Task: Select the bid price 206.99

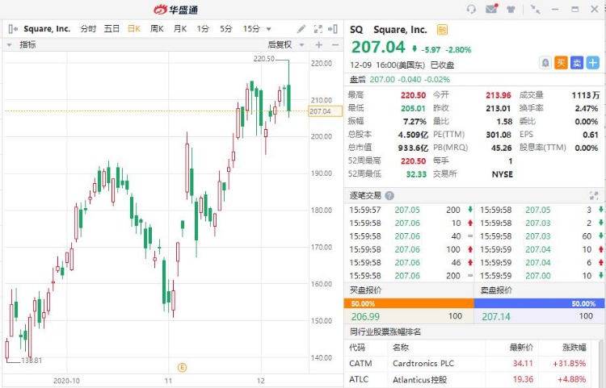Action: click(365, 317)
